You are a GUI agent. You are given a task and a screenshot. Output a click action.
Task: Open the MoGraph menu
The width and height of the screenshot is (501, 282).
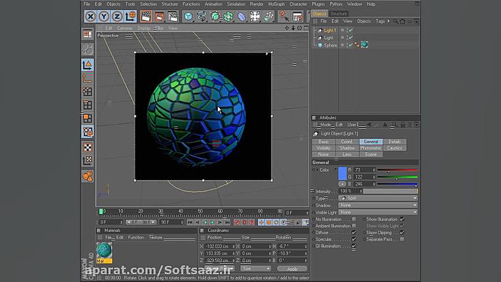tap(277, 4)
